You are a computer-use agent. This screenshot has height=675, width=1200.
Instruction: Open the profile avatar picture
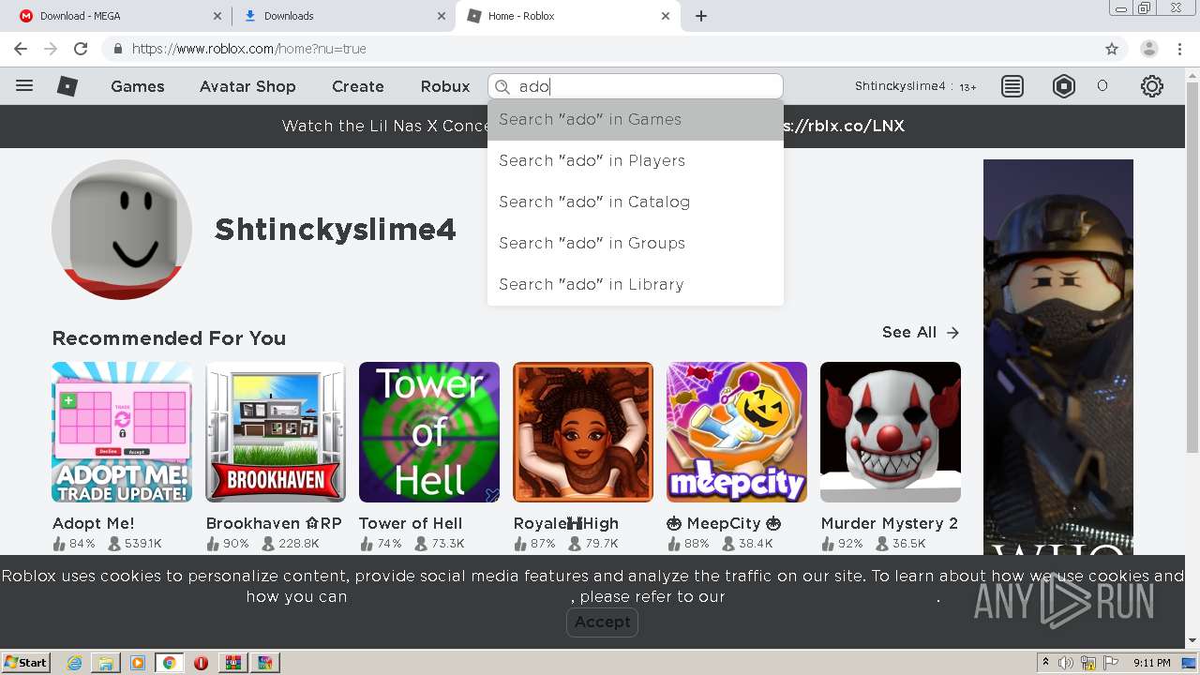tap(122, 230)
